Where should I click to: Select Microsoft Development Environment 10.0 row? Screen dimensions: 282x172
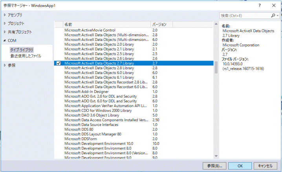click(134, 144)
